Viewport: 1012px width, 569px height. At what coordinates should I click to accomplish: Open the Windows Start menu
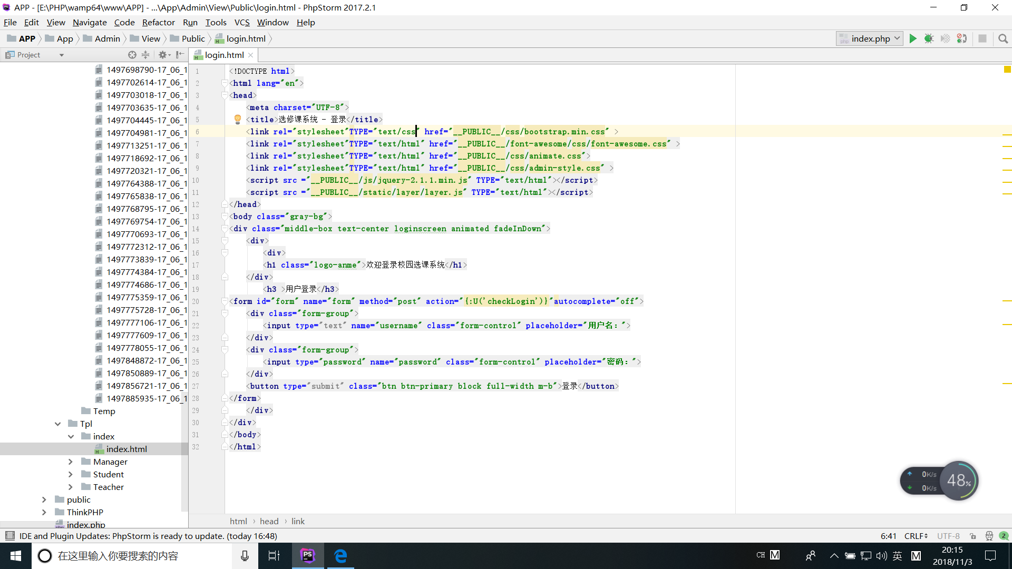click(16, 556)
